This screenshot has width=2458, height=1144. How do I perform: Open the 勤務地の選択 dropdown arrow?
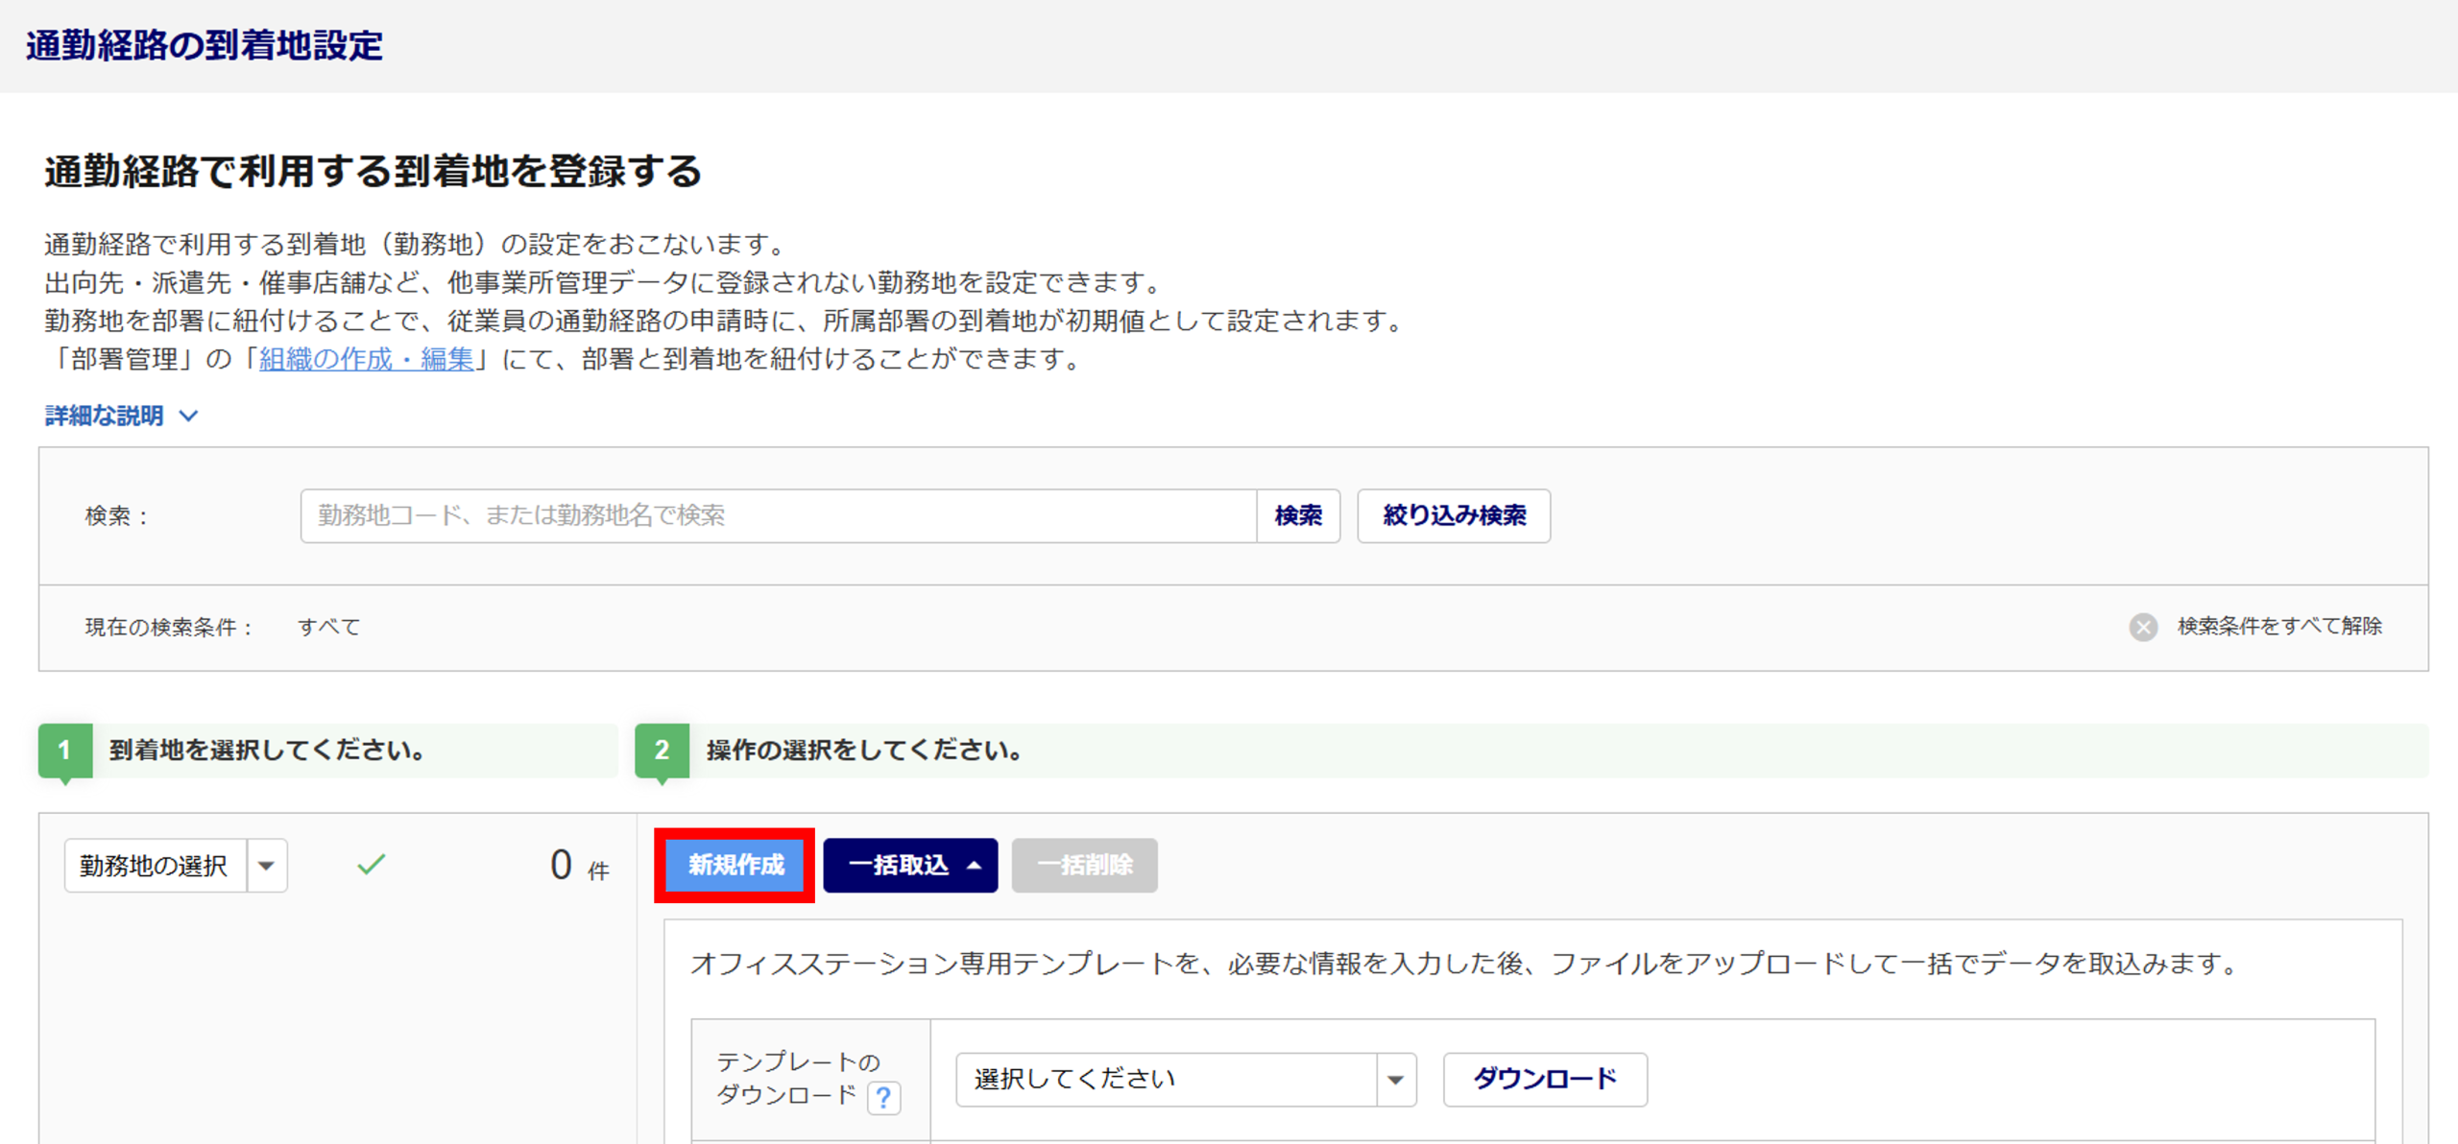(267, 866)
